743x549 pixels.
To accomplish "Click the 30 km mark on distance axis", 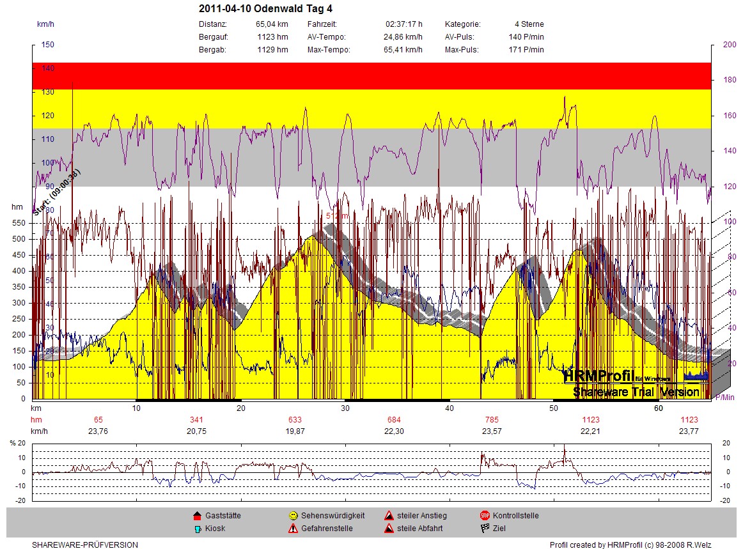I will click(345, 408).
